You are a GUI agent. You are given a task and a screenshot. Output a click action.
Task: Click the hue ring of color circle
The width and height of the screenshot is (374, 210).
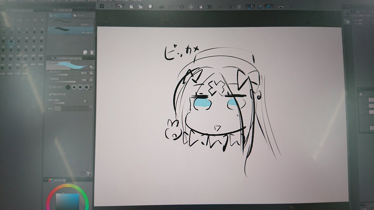pyautogui.click(x=68, y=185)
